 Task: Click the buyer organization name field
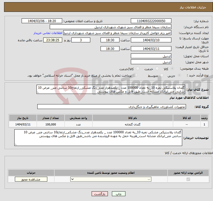[x=111, y=27]
